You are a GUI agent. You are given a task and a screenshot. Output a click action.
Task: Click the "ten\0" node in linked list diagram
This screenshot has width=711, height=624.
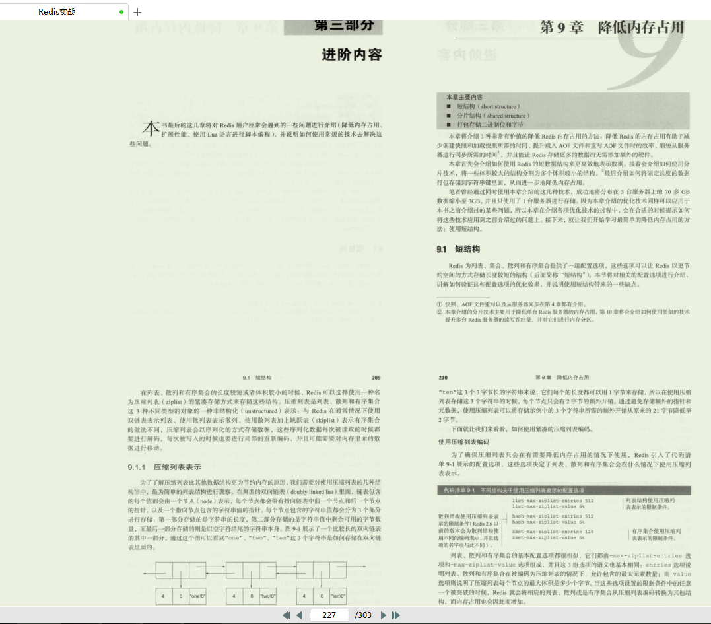(338, 596)
